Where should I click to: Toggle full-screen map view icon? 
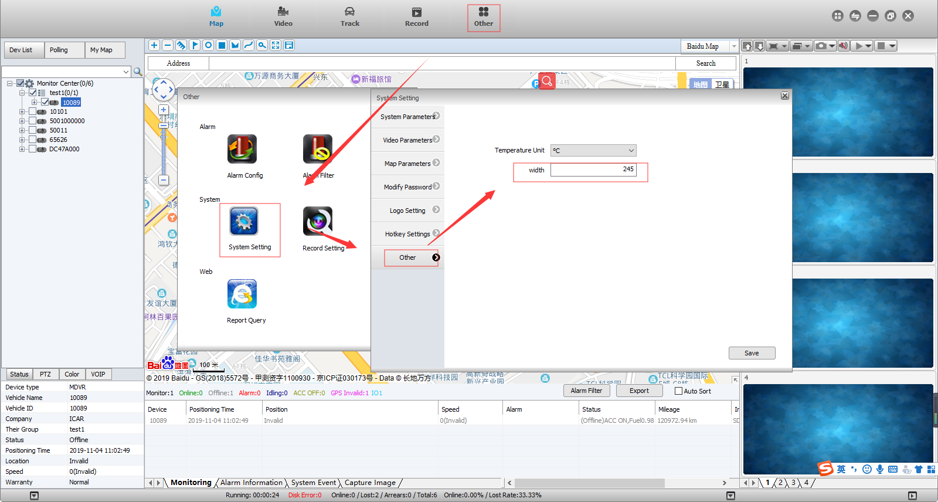point(276,45)
